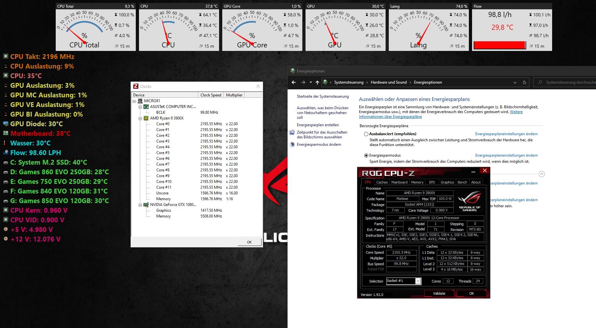
Task: Click the search magnifier in Systemsteuerung search
Action: [x=540, y=82]
